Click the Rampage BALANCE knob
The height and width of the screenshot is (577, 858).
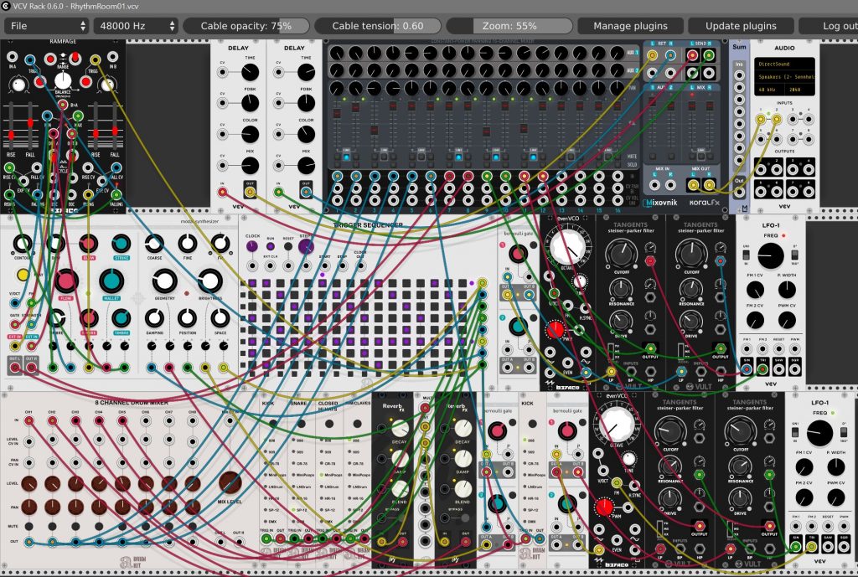(63, 81)
